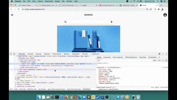Expand the main role="main" node
The height and width of the screenshot is (100, 177).
point(16,83)
